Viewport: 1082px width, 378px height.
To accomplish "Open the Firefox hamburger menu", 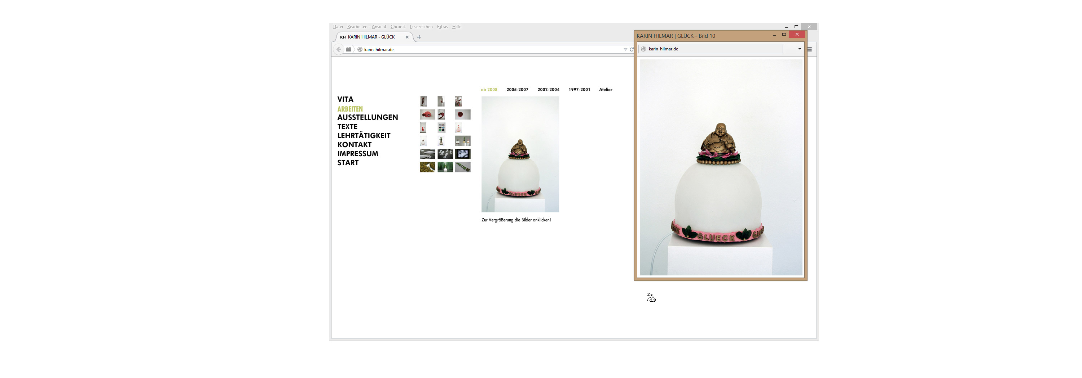I will click(809, 49).
